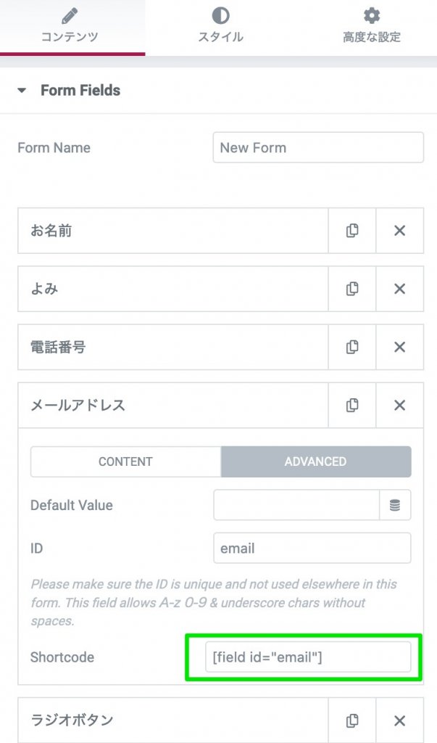Screen dimensions: 437x743
Task: Expand the ラジオボタン field item
Action: click(x=172, y=721)
